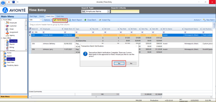Click the grid field chooser icon at header corner
This screenshot has height=102, width=216.
point(30,29)
